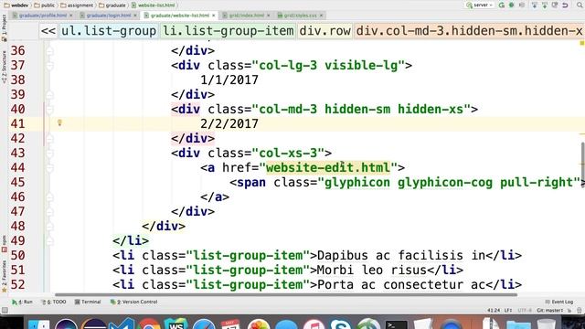The image size is (585, 329).
Task: Click the 2/2/2017 text on line 41
Action: (229, 124)
